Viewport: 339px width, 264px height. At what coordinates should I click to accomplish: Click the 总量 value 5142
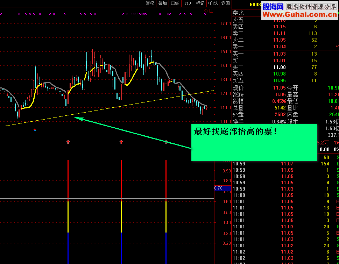coord(280,108)
